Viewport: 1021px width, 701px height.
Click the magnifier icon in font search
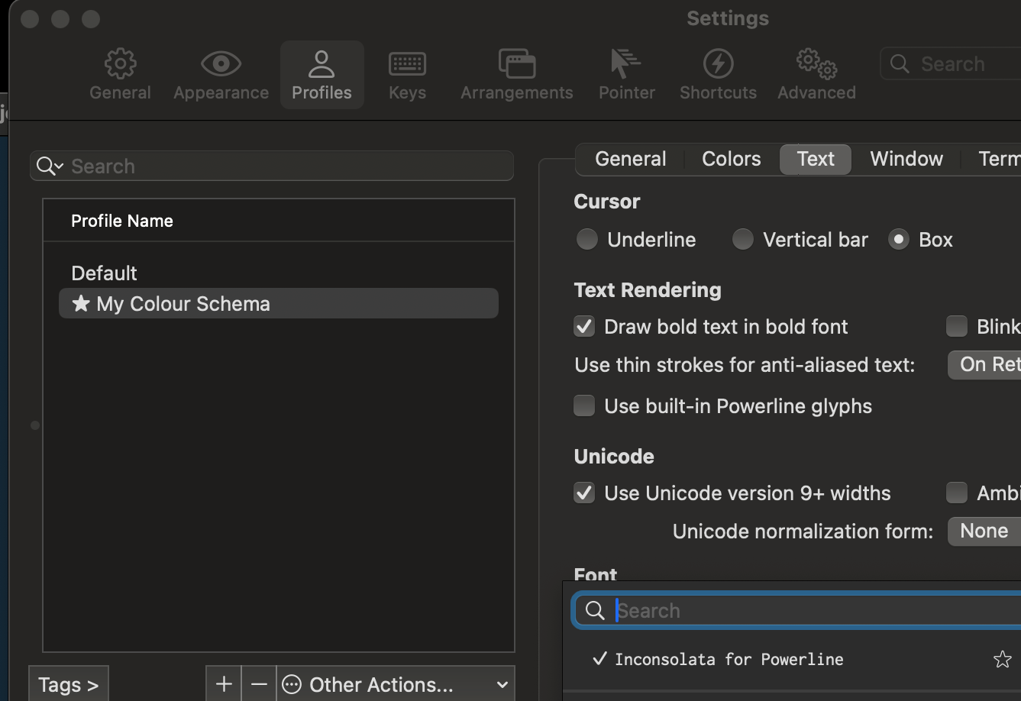[x=595, y=610]
